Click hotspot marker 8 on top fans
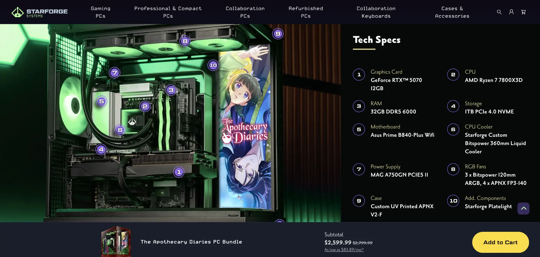This screenshot has width=540, height=257. 185,41
